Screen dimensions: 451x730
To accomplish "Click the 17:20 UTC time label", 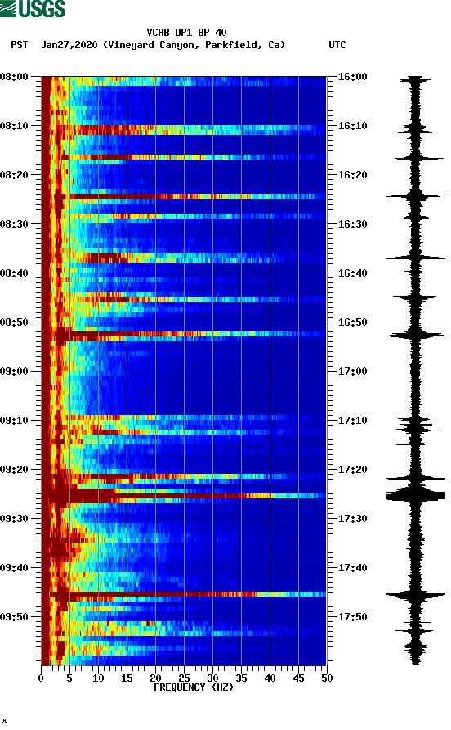I will click(x=352, y=469).
